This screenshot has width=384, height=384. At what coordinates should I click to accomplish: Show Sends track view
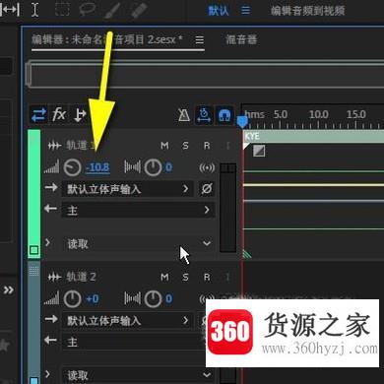point(80,115)
